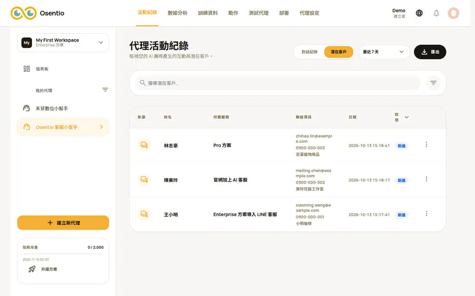Click the 姓名 column header

(167, 117)
